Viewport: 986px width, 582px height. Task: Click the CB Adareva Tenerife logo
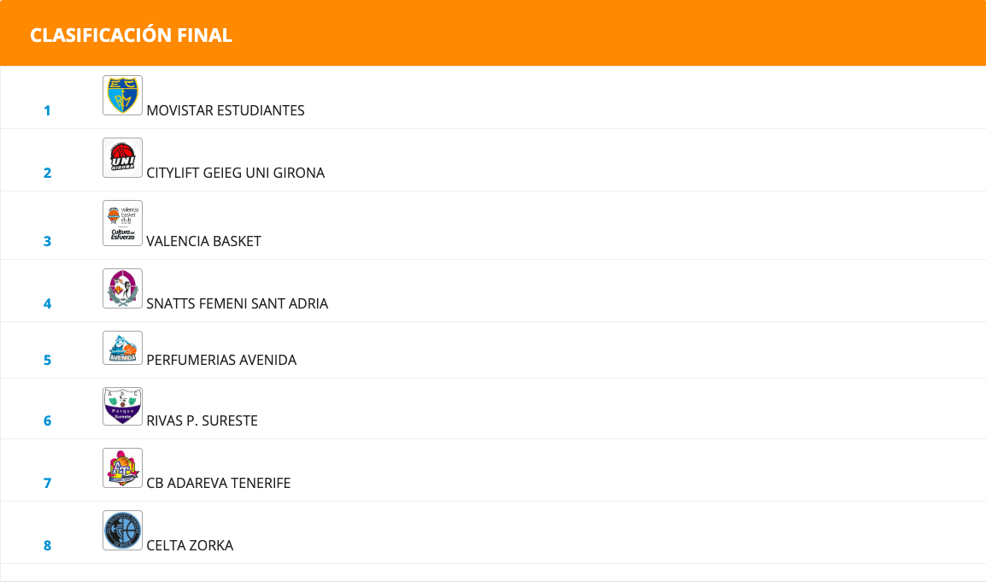click(122, 467)
